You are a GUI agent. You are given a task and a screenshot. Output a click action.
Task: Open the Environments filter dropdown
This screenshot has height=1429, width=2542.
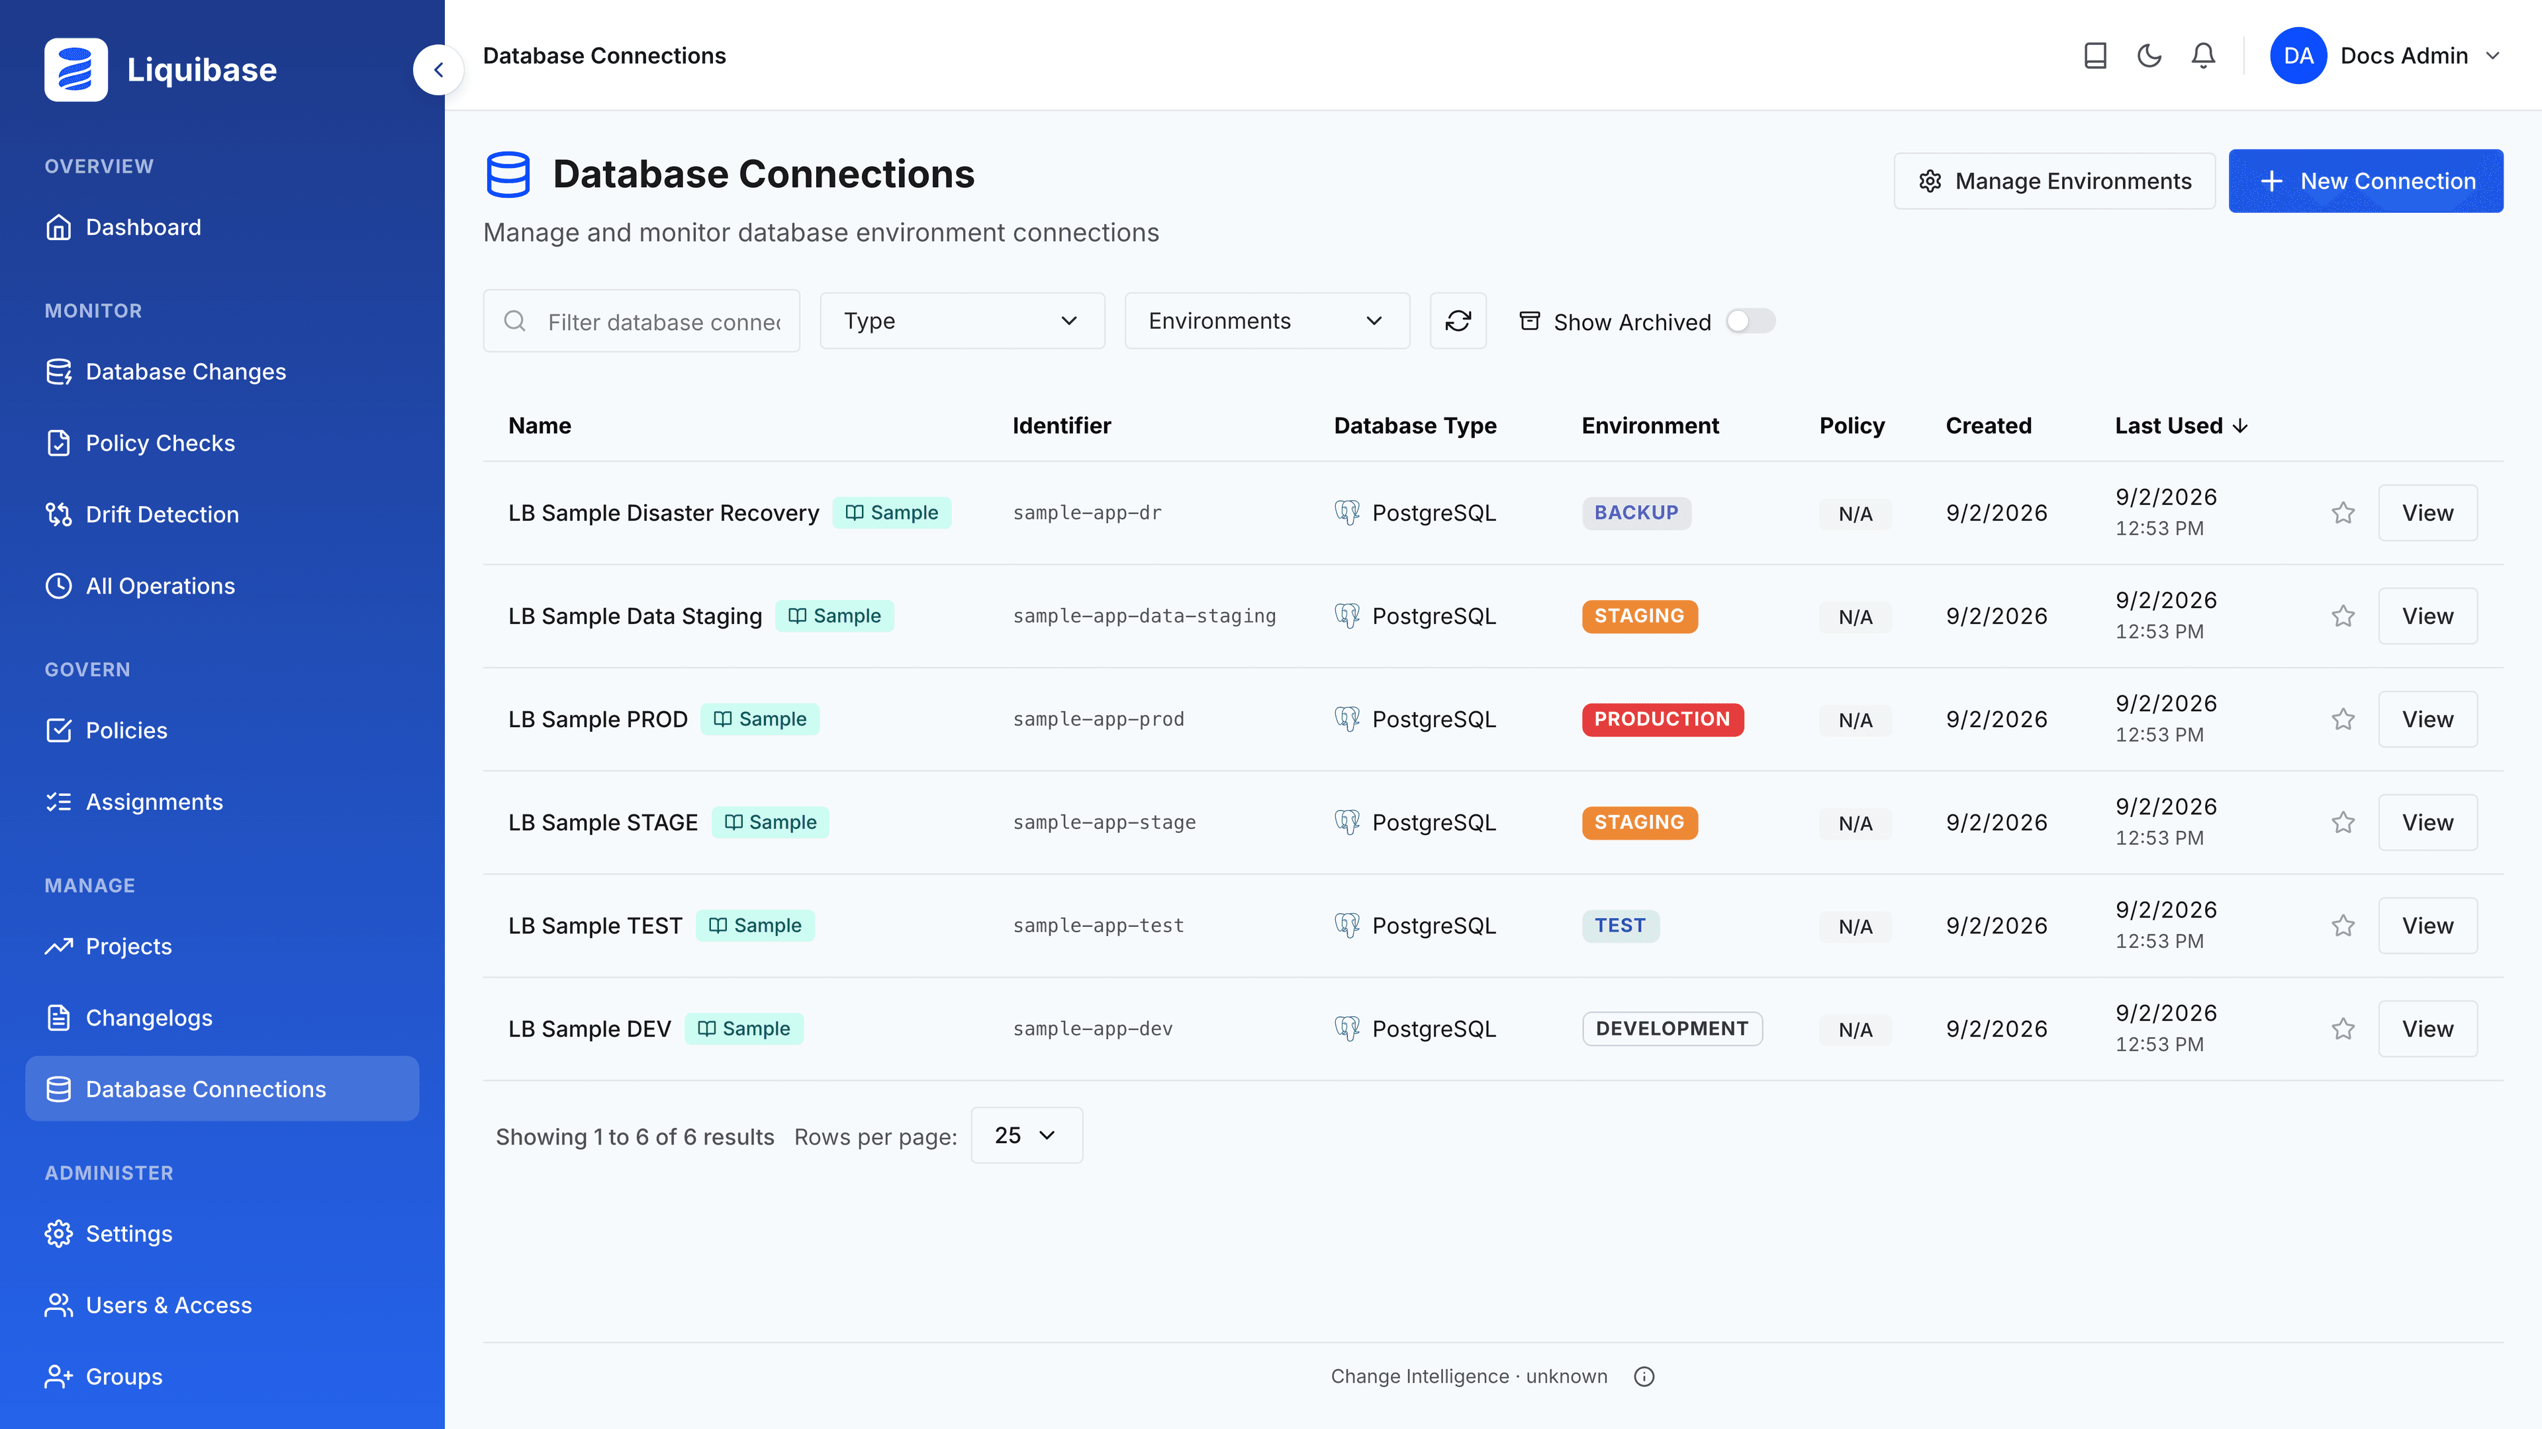1267,322
